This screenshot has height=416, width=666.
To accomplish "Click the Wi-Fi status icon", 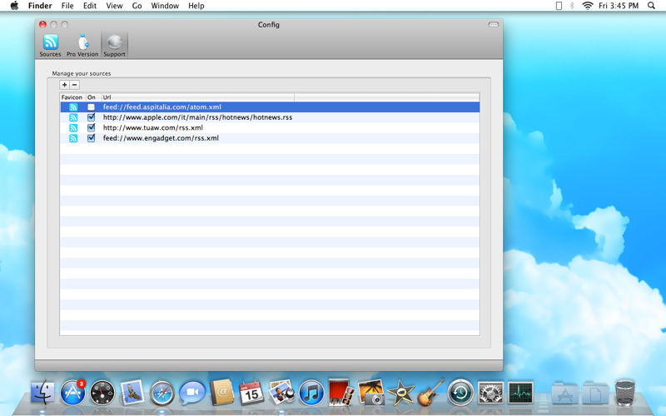I will (588, 6).
